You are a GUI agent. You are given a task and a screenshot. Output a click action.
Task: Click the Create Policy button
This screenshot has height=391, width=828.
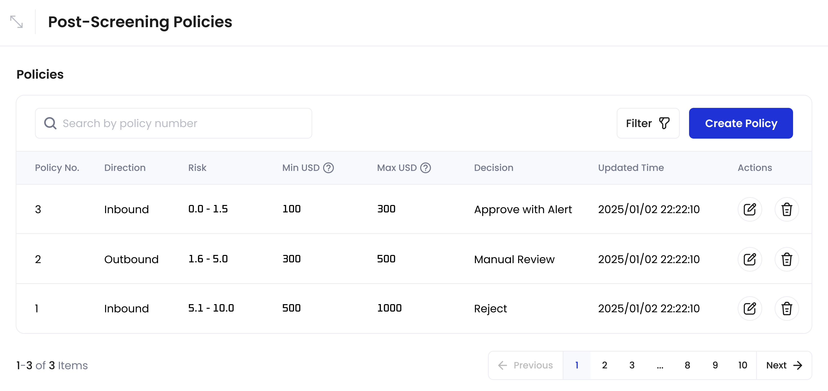pos(741,123)
